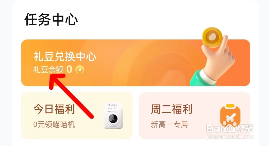Tap the balance value 0
This screenshot has height=146, width=269.
pos(69,70)
